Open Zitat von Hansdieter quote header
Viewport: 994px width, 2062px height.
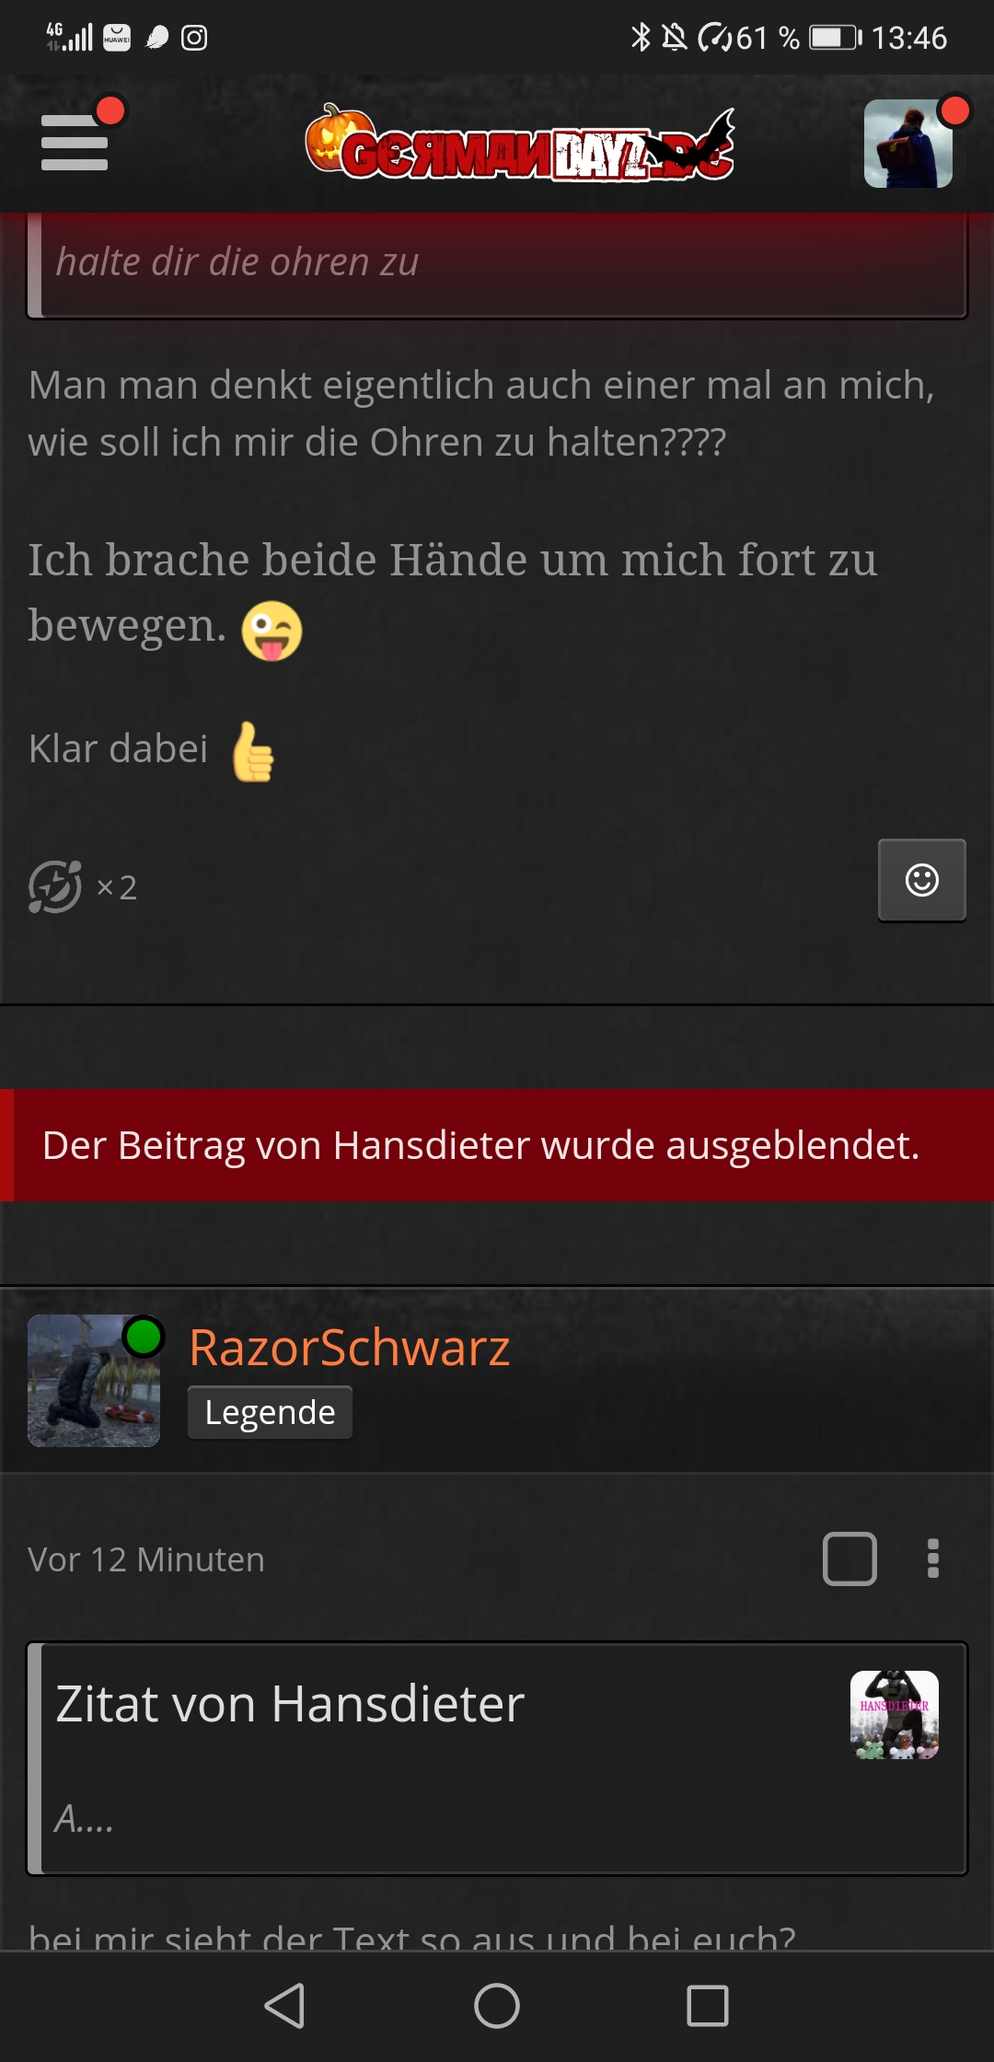click(290, 1704)
